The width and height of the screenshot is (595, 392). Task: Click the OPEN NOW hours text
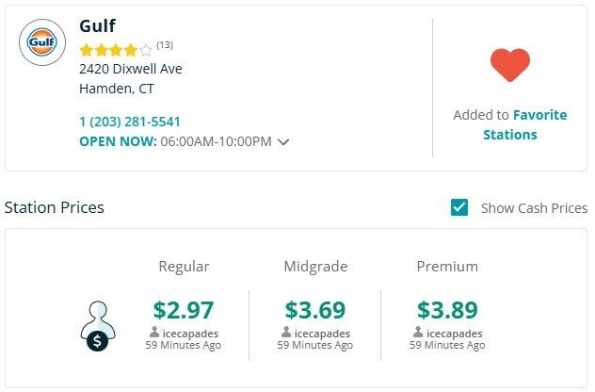[x=175, y=141]
